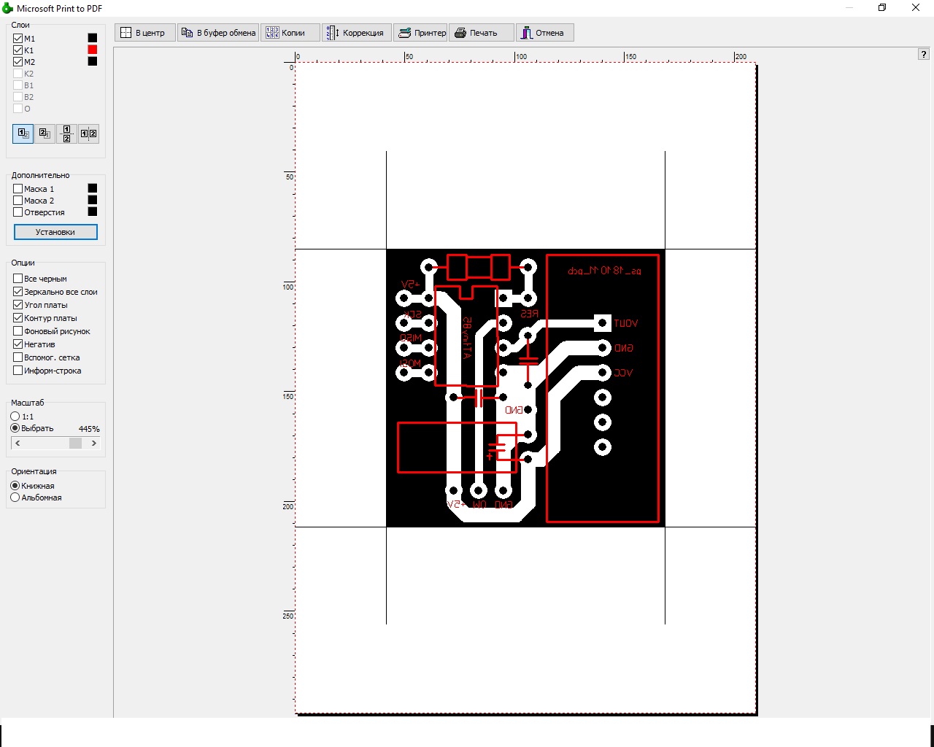This screenshot has width=934, height=747.
Task: Click 'Отмена' to cancel printing
Action: (x=544, y=33)
